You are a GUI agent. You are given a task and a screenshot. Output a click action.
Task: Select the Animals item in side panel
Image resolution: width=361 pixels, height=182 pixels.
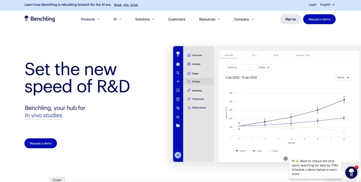pyautogui.click(x=196, y=64)
